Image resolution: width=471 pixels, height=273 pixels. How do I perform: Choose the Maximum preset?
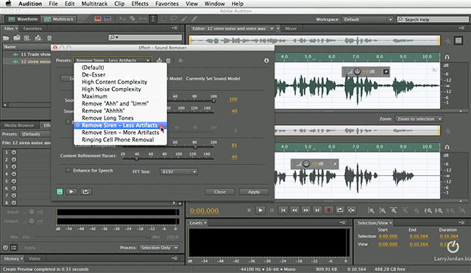pos(120,96)
